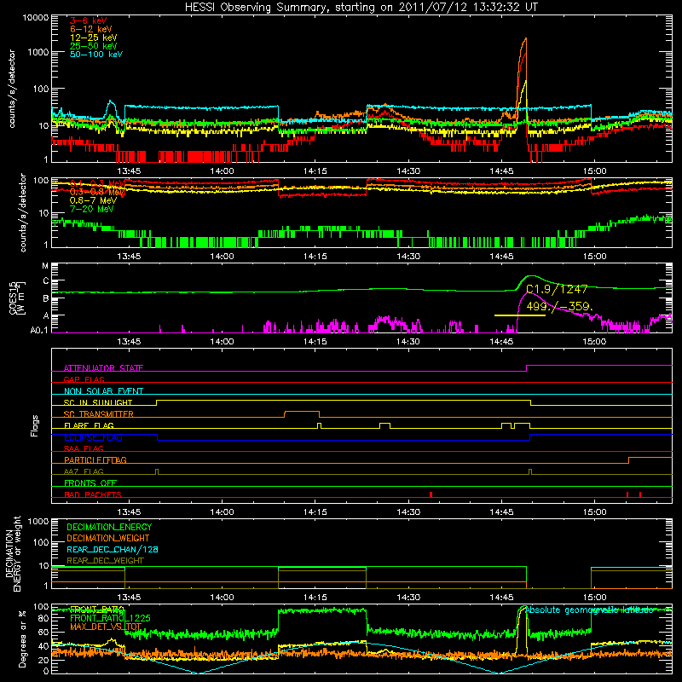Click the FRONTS_OFF flag label
Viewport: 682px width, 682px height.
coord(90,483)
